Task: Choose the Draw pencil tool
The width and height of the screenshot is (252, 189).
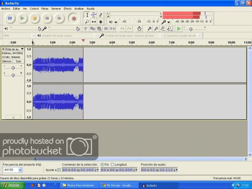Action: [x=100, y=15]
